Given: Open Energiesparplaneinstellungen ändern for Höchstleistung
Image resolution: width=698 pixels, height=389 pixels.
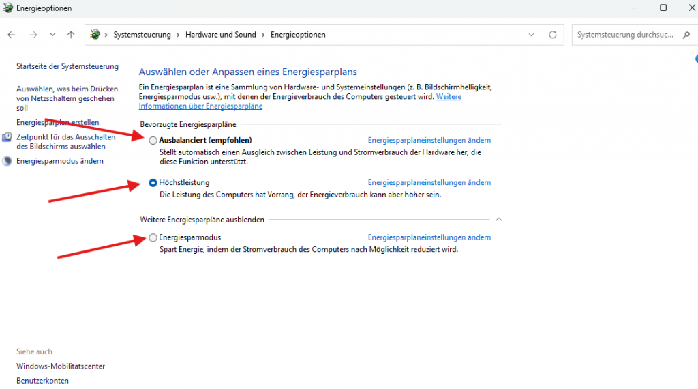Looking at the screenshot, I should point(429,183).
